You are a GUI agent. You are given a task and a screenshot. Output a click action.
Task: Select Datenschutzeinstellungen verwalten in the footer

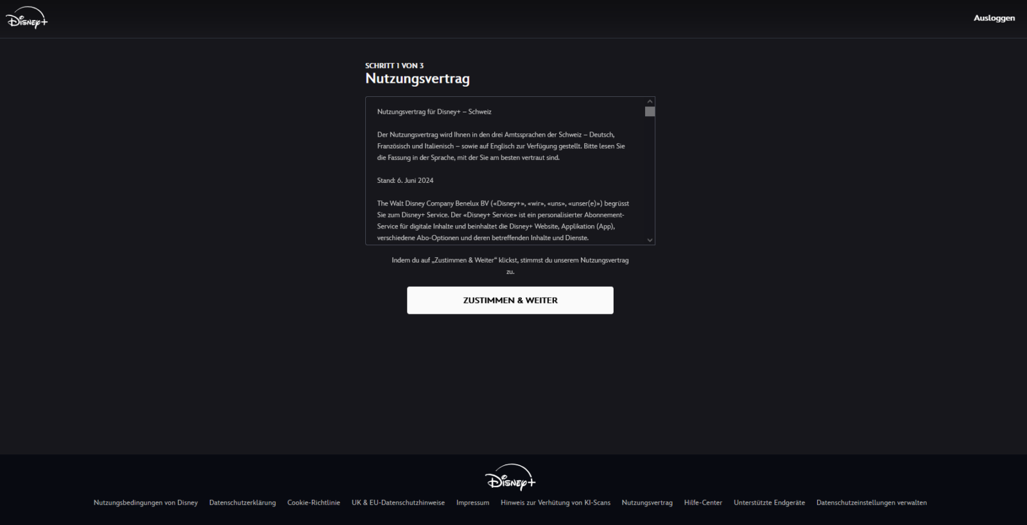[871, 503]
